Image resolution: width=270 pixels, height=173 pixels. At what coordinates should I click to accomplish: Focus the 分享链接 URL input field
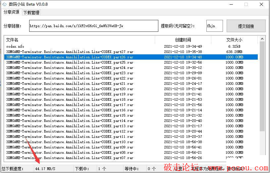pyautogui.click(x=94, y=26)
